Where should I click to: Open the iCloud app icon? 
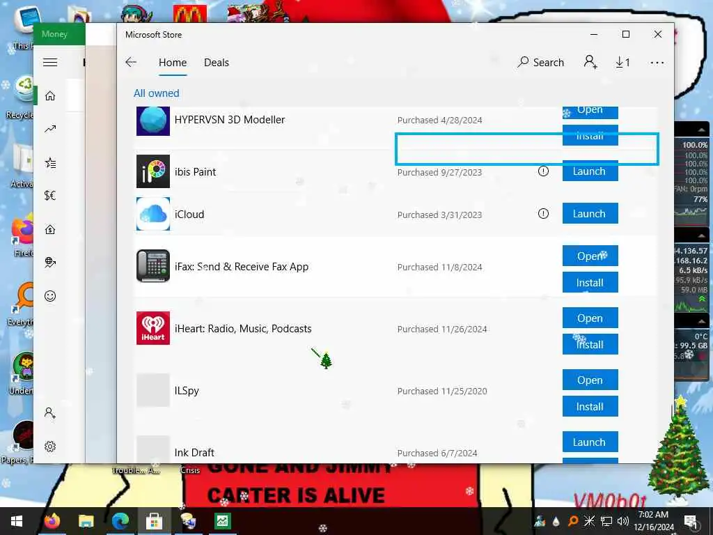click(x=153, y=214)
